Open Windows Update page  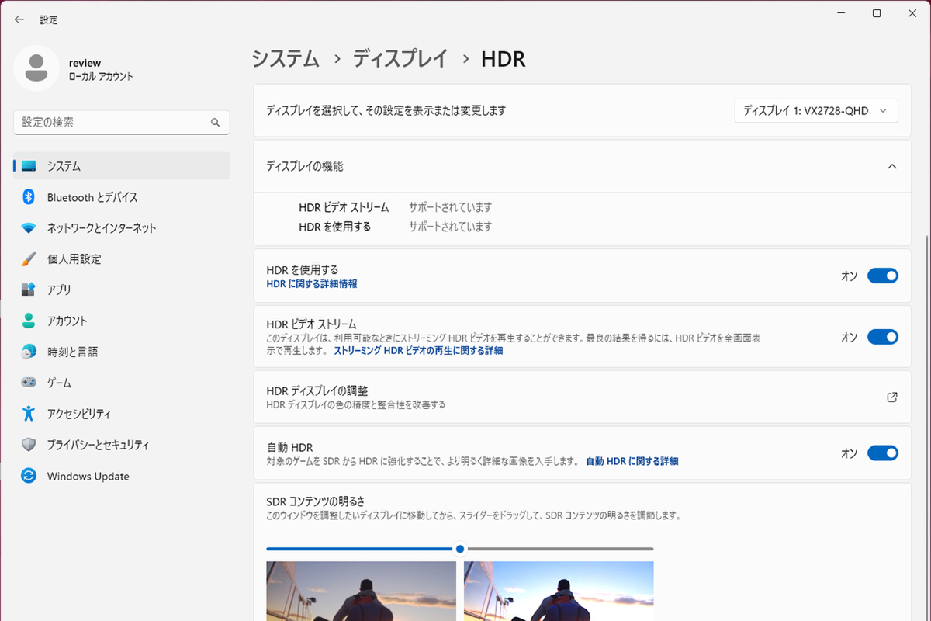click(x=122, y=476)
